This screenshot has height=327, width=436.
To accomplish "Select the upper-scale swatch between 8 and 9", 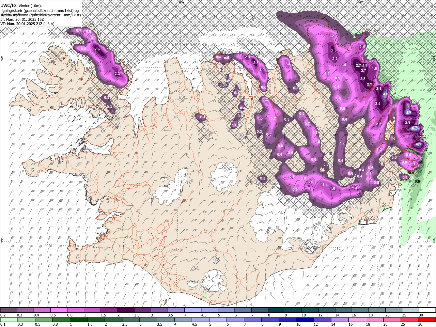I will (x=276, y=310).
